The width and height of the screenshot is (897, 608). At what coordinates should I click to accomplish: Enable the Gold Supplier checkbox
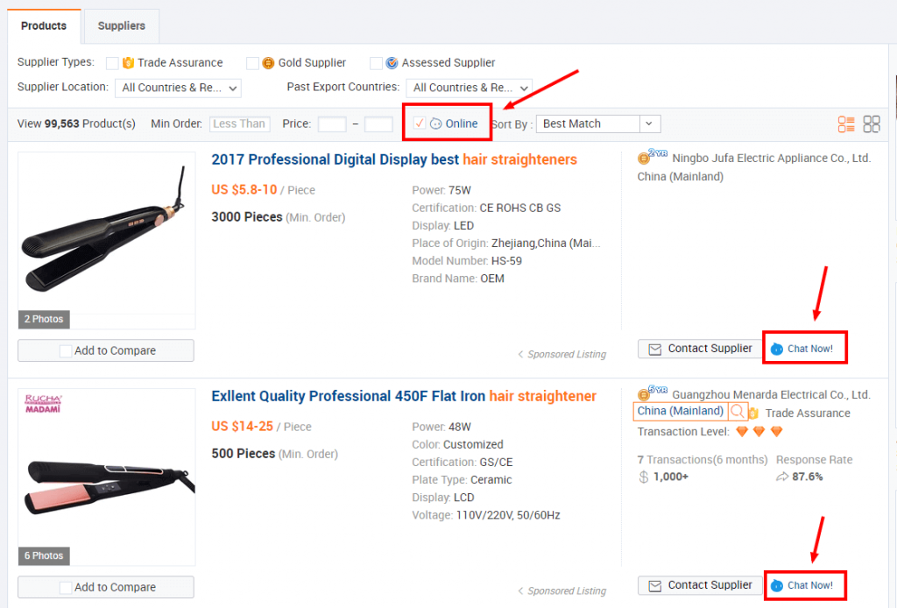252,63
